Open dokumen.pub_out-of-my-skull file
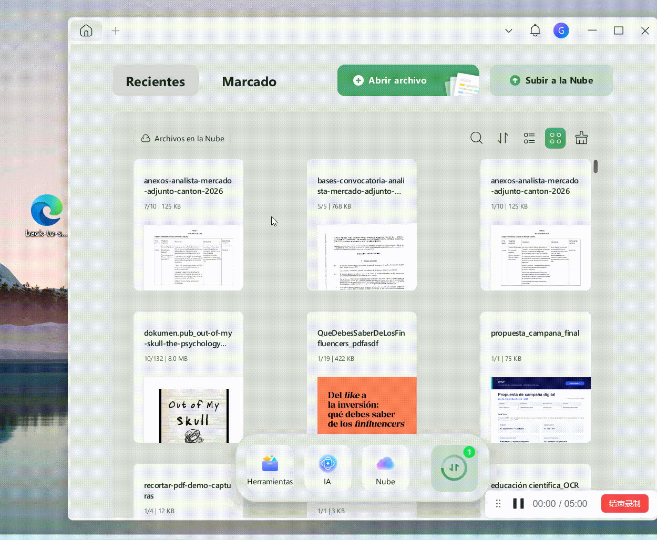The image size is (657, 540). click(188, 377)
